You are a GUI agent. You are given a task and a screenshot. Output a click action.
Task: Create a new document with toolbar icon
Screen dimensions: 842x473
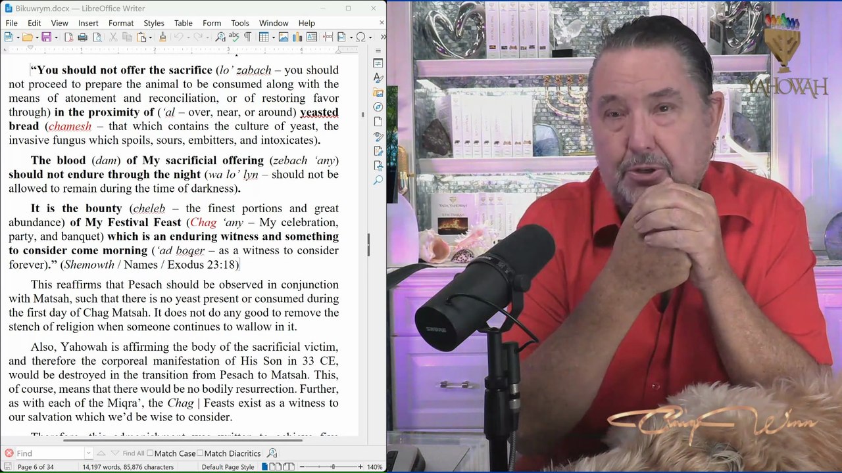pos(8,37)
